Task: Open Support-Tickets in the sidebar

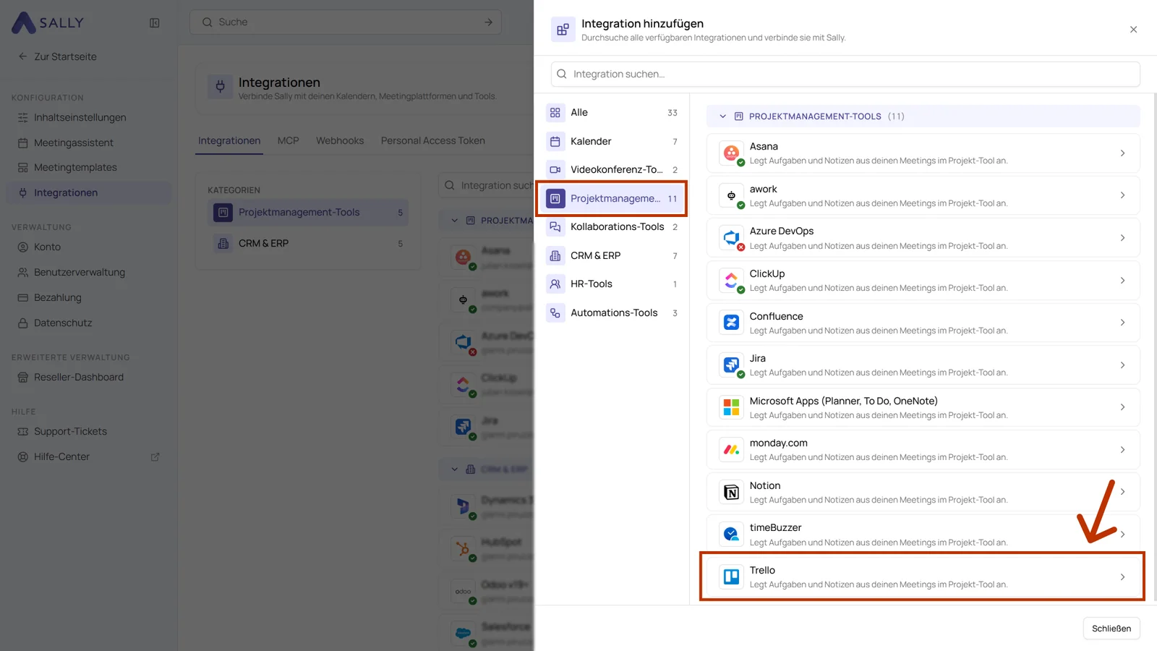Action: pyautogui.click(x=88, y=431)
